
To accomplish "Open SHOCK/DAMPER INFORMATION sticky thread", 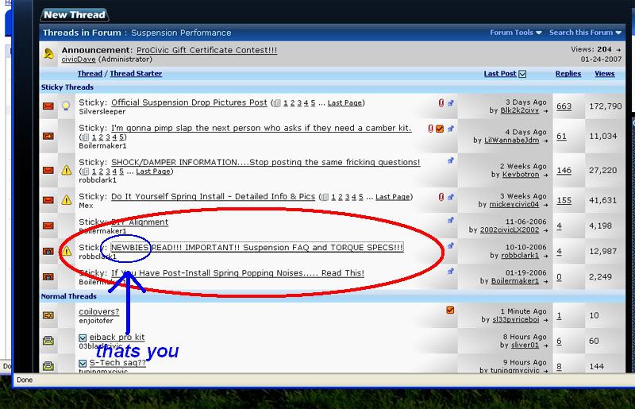I will tap(266, 162).
